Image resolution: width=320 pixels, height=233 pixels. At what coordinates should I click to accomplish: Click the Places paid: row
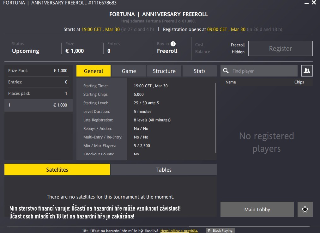point(38,93)
